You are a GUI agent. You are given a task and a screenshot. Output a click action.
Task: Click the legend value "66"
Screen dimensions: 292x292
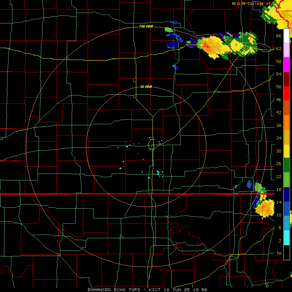pyautogui.click(x=279, y=36)
